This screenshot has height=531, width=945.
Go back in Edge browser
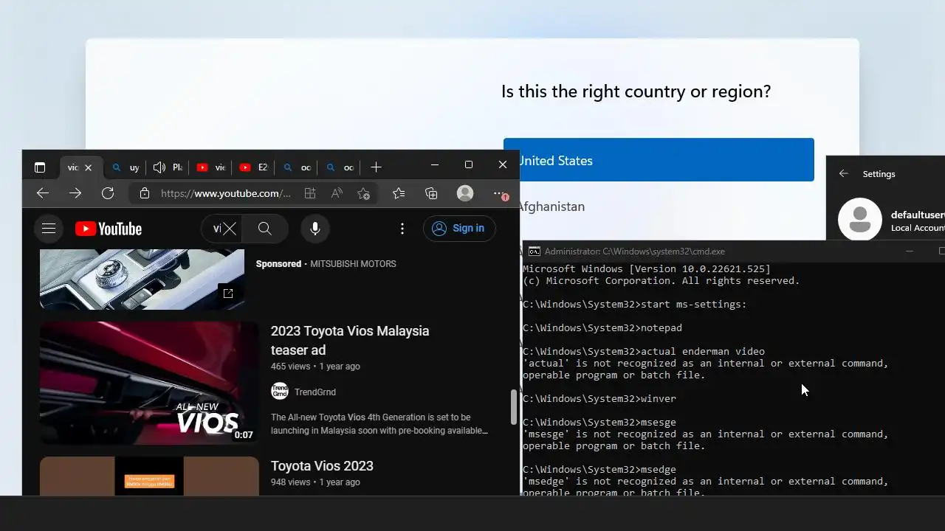(x=43, y=193)
